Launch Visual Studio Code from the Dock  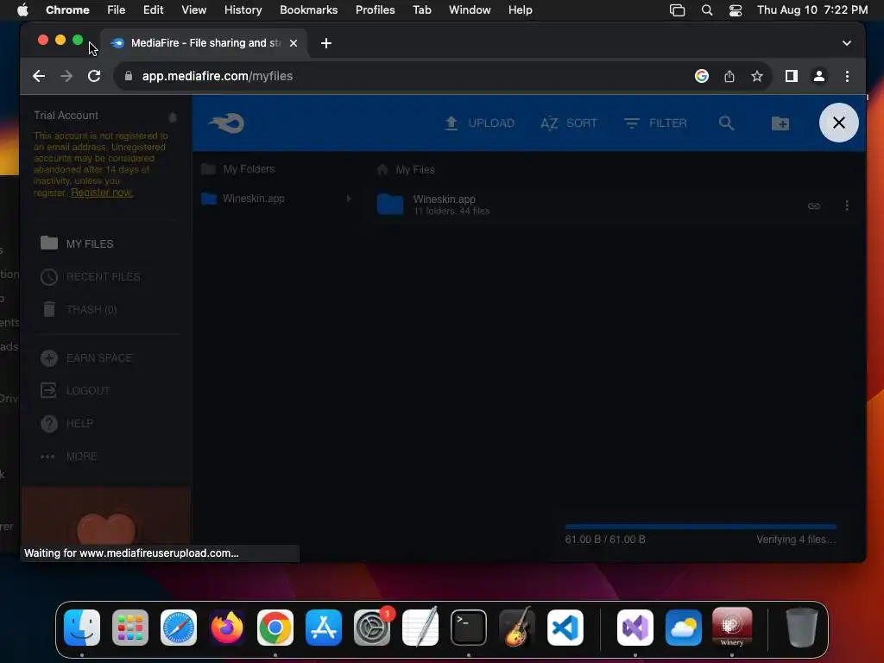point(565,627)
